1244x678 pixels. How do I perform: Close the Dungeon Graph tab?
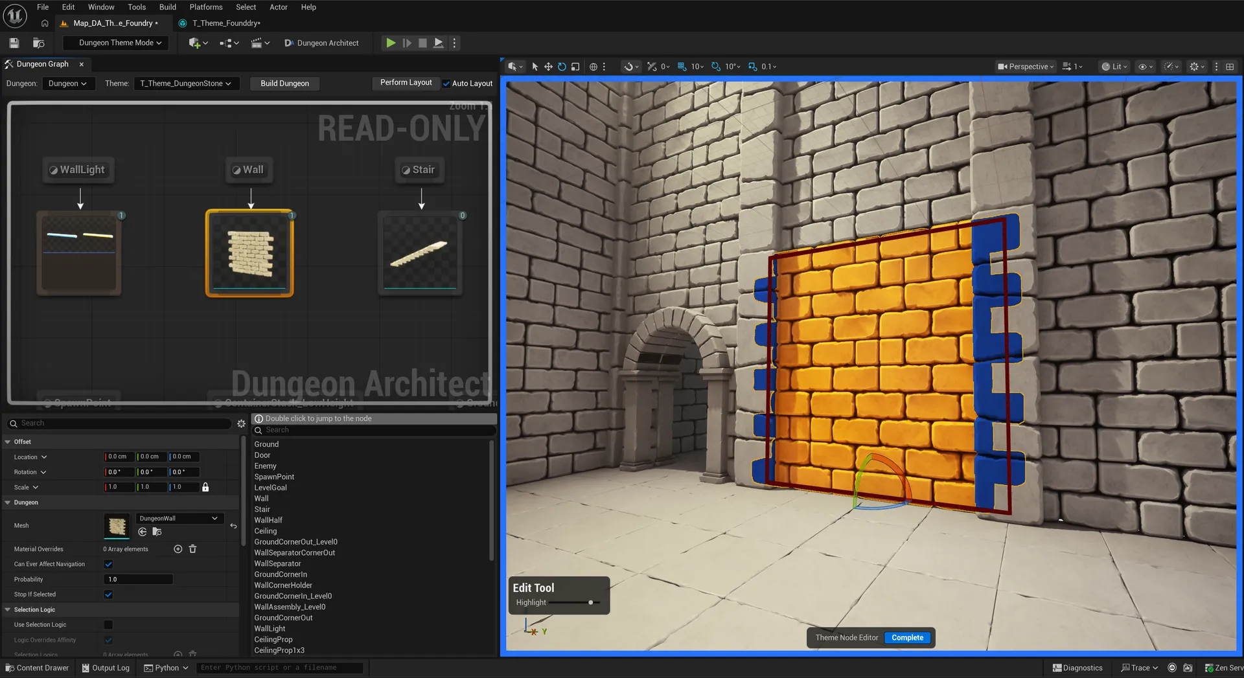[82, 64]
